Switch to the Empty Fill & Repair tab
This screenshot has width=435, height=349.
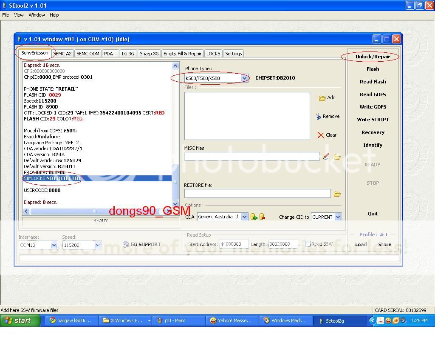point(182,54)
